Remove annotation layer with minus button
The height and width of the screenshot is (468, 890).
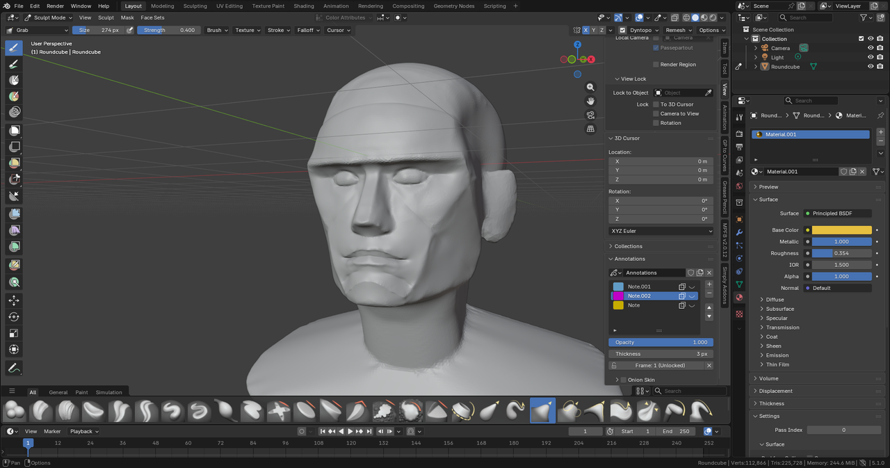(x=709, y=293)
